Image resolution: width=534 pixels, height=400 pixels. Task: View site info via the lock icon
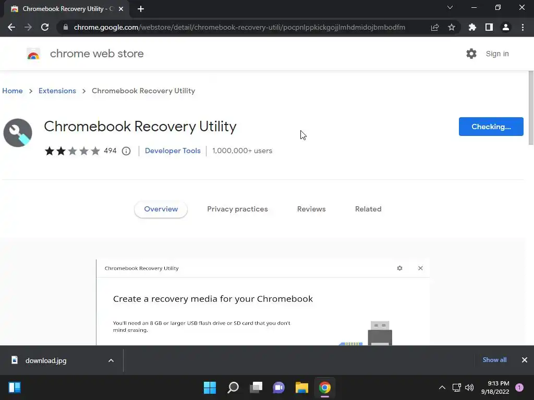pos(66,27)
